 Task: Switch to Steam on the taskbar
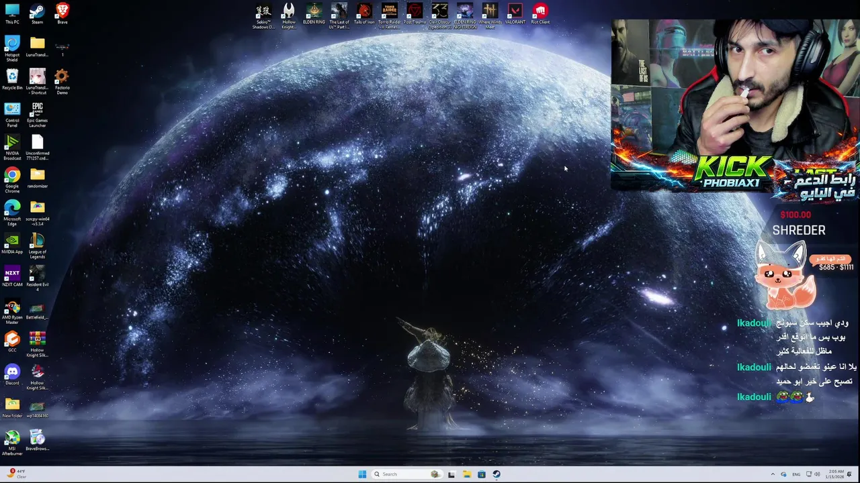[497, 474]
